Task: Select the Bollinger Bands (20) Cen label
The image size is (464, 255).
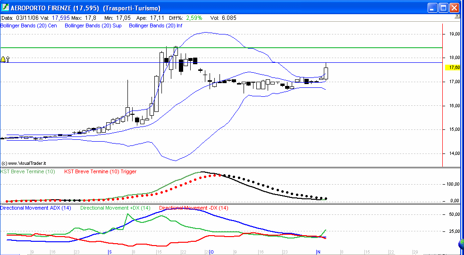Action: click(x=29, y=26)
